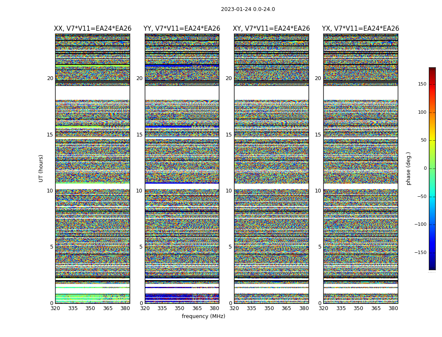Click the dark blue band at bottom of YY panel
442x337 pixels.
tap(182, 298)
